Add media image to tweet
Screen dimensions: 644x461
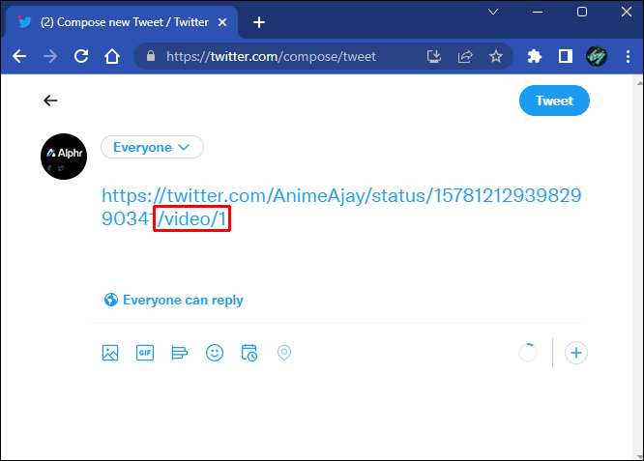click(110, 353)
